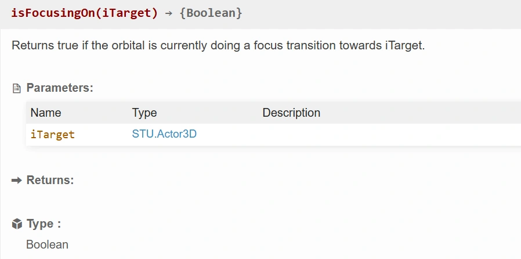Click the Description column header
Screen dimensions: 521x259
click(x=291, y=113)
